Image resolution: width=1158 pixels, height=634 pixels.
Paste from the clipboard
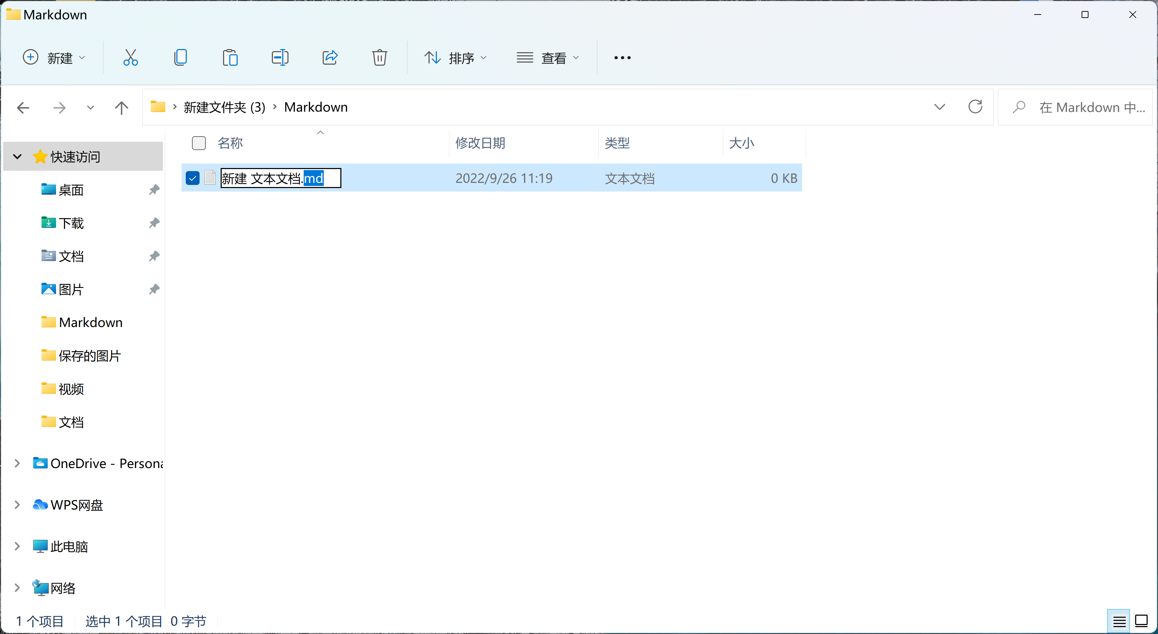[230, 57]
